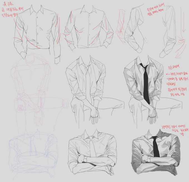Click the black tie on the arms-crossed shaded figure
The height and width of the screenshot is (182, 189).
click(156, 147)
